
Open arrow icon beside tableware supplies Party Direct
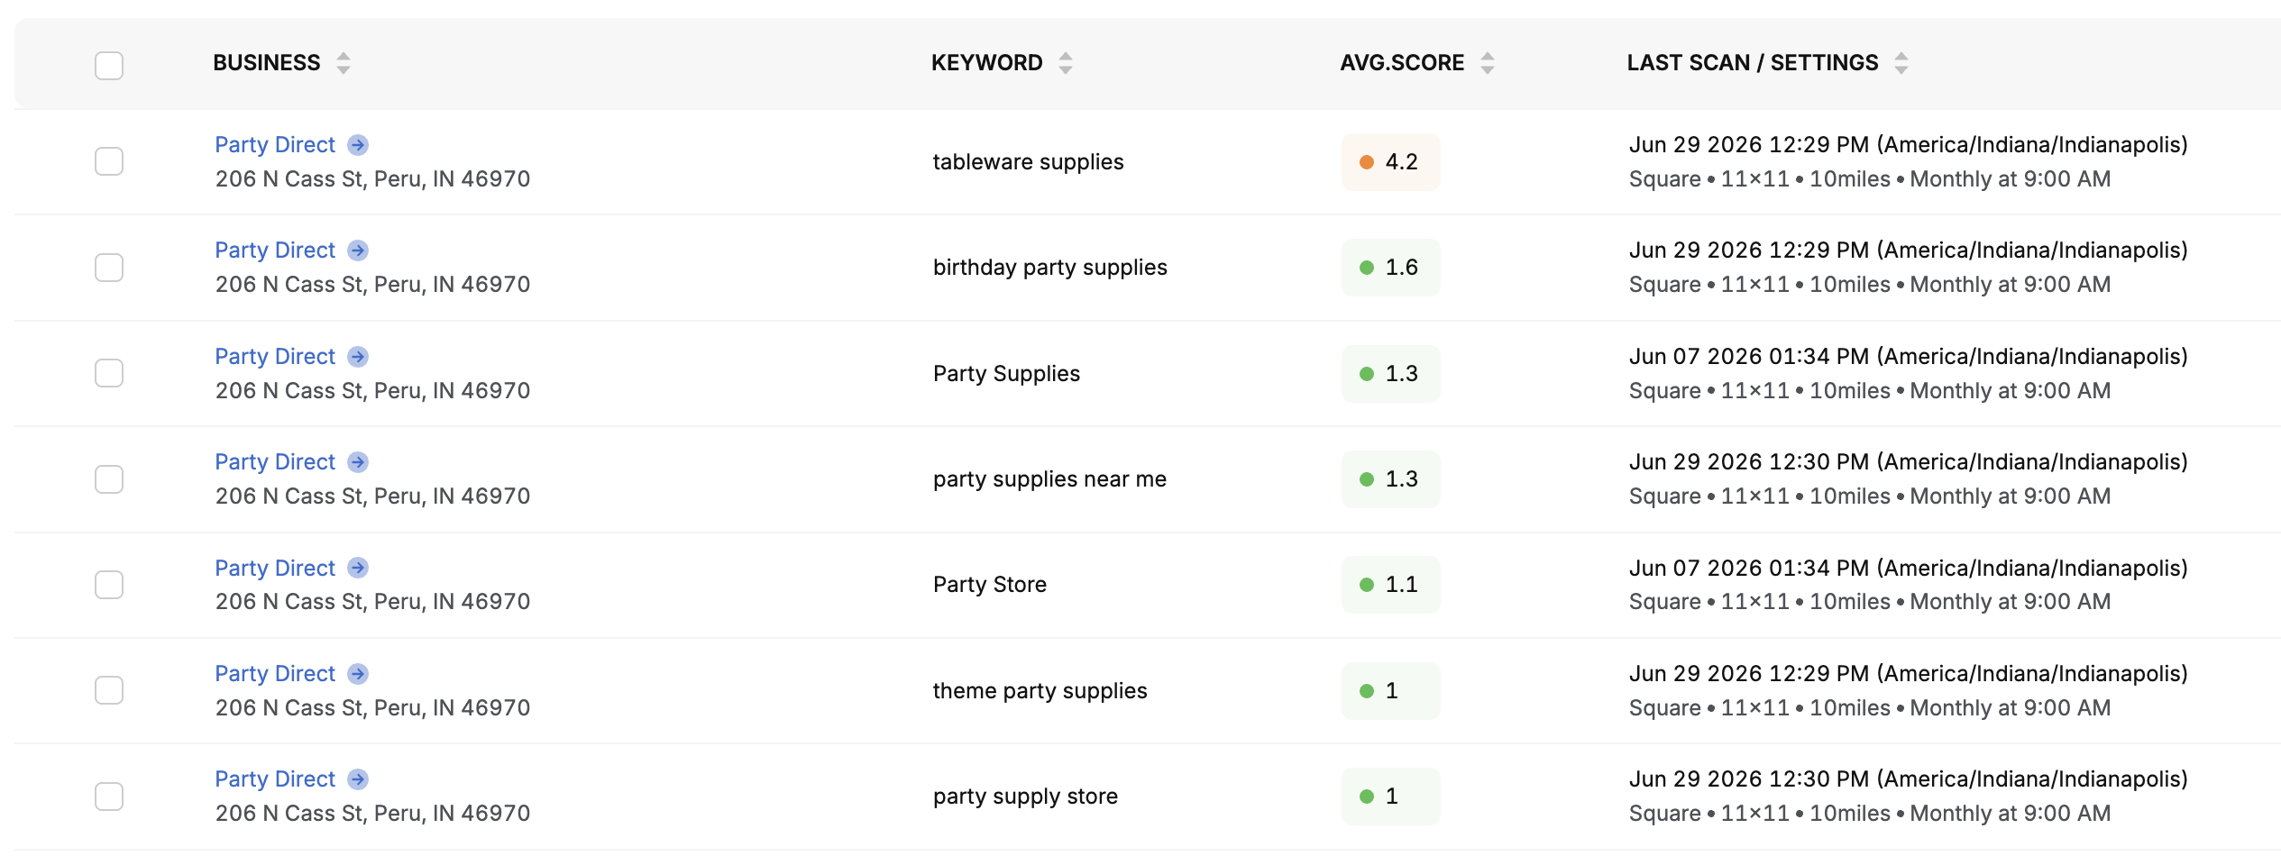[358, 145]
